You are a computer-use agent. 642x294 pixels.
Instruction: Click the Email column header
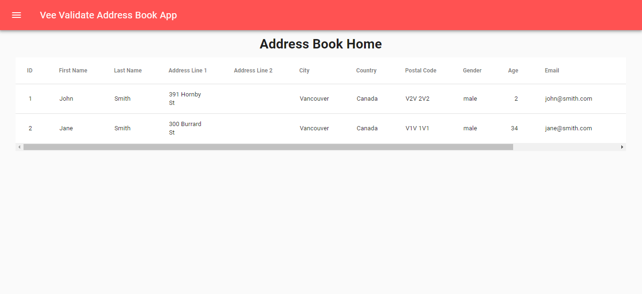pos(551,70)
